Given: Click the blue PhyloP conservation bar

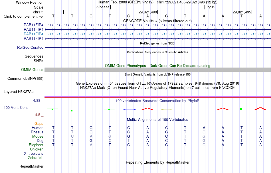Looking at the screenshot, I should coord(129,109).
